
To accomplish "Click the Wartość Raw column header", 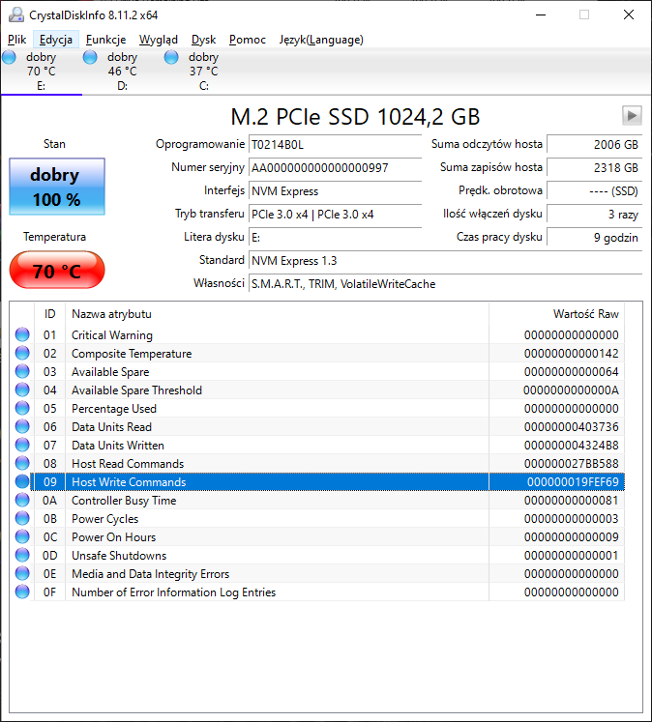I will pos(556,314).
